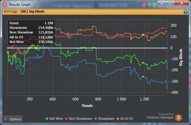Click the Hold'em Manager 2 title bar icon
The image size is (191, 125).
(x=5, y=5)
